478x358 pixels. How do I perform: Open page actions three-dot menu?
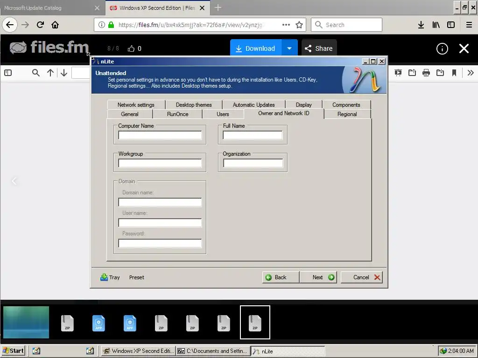[x=286, y=25]
